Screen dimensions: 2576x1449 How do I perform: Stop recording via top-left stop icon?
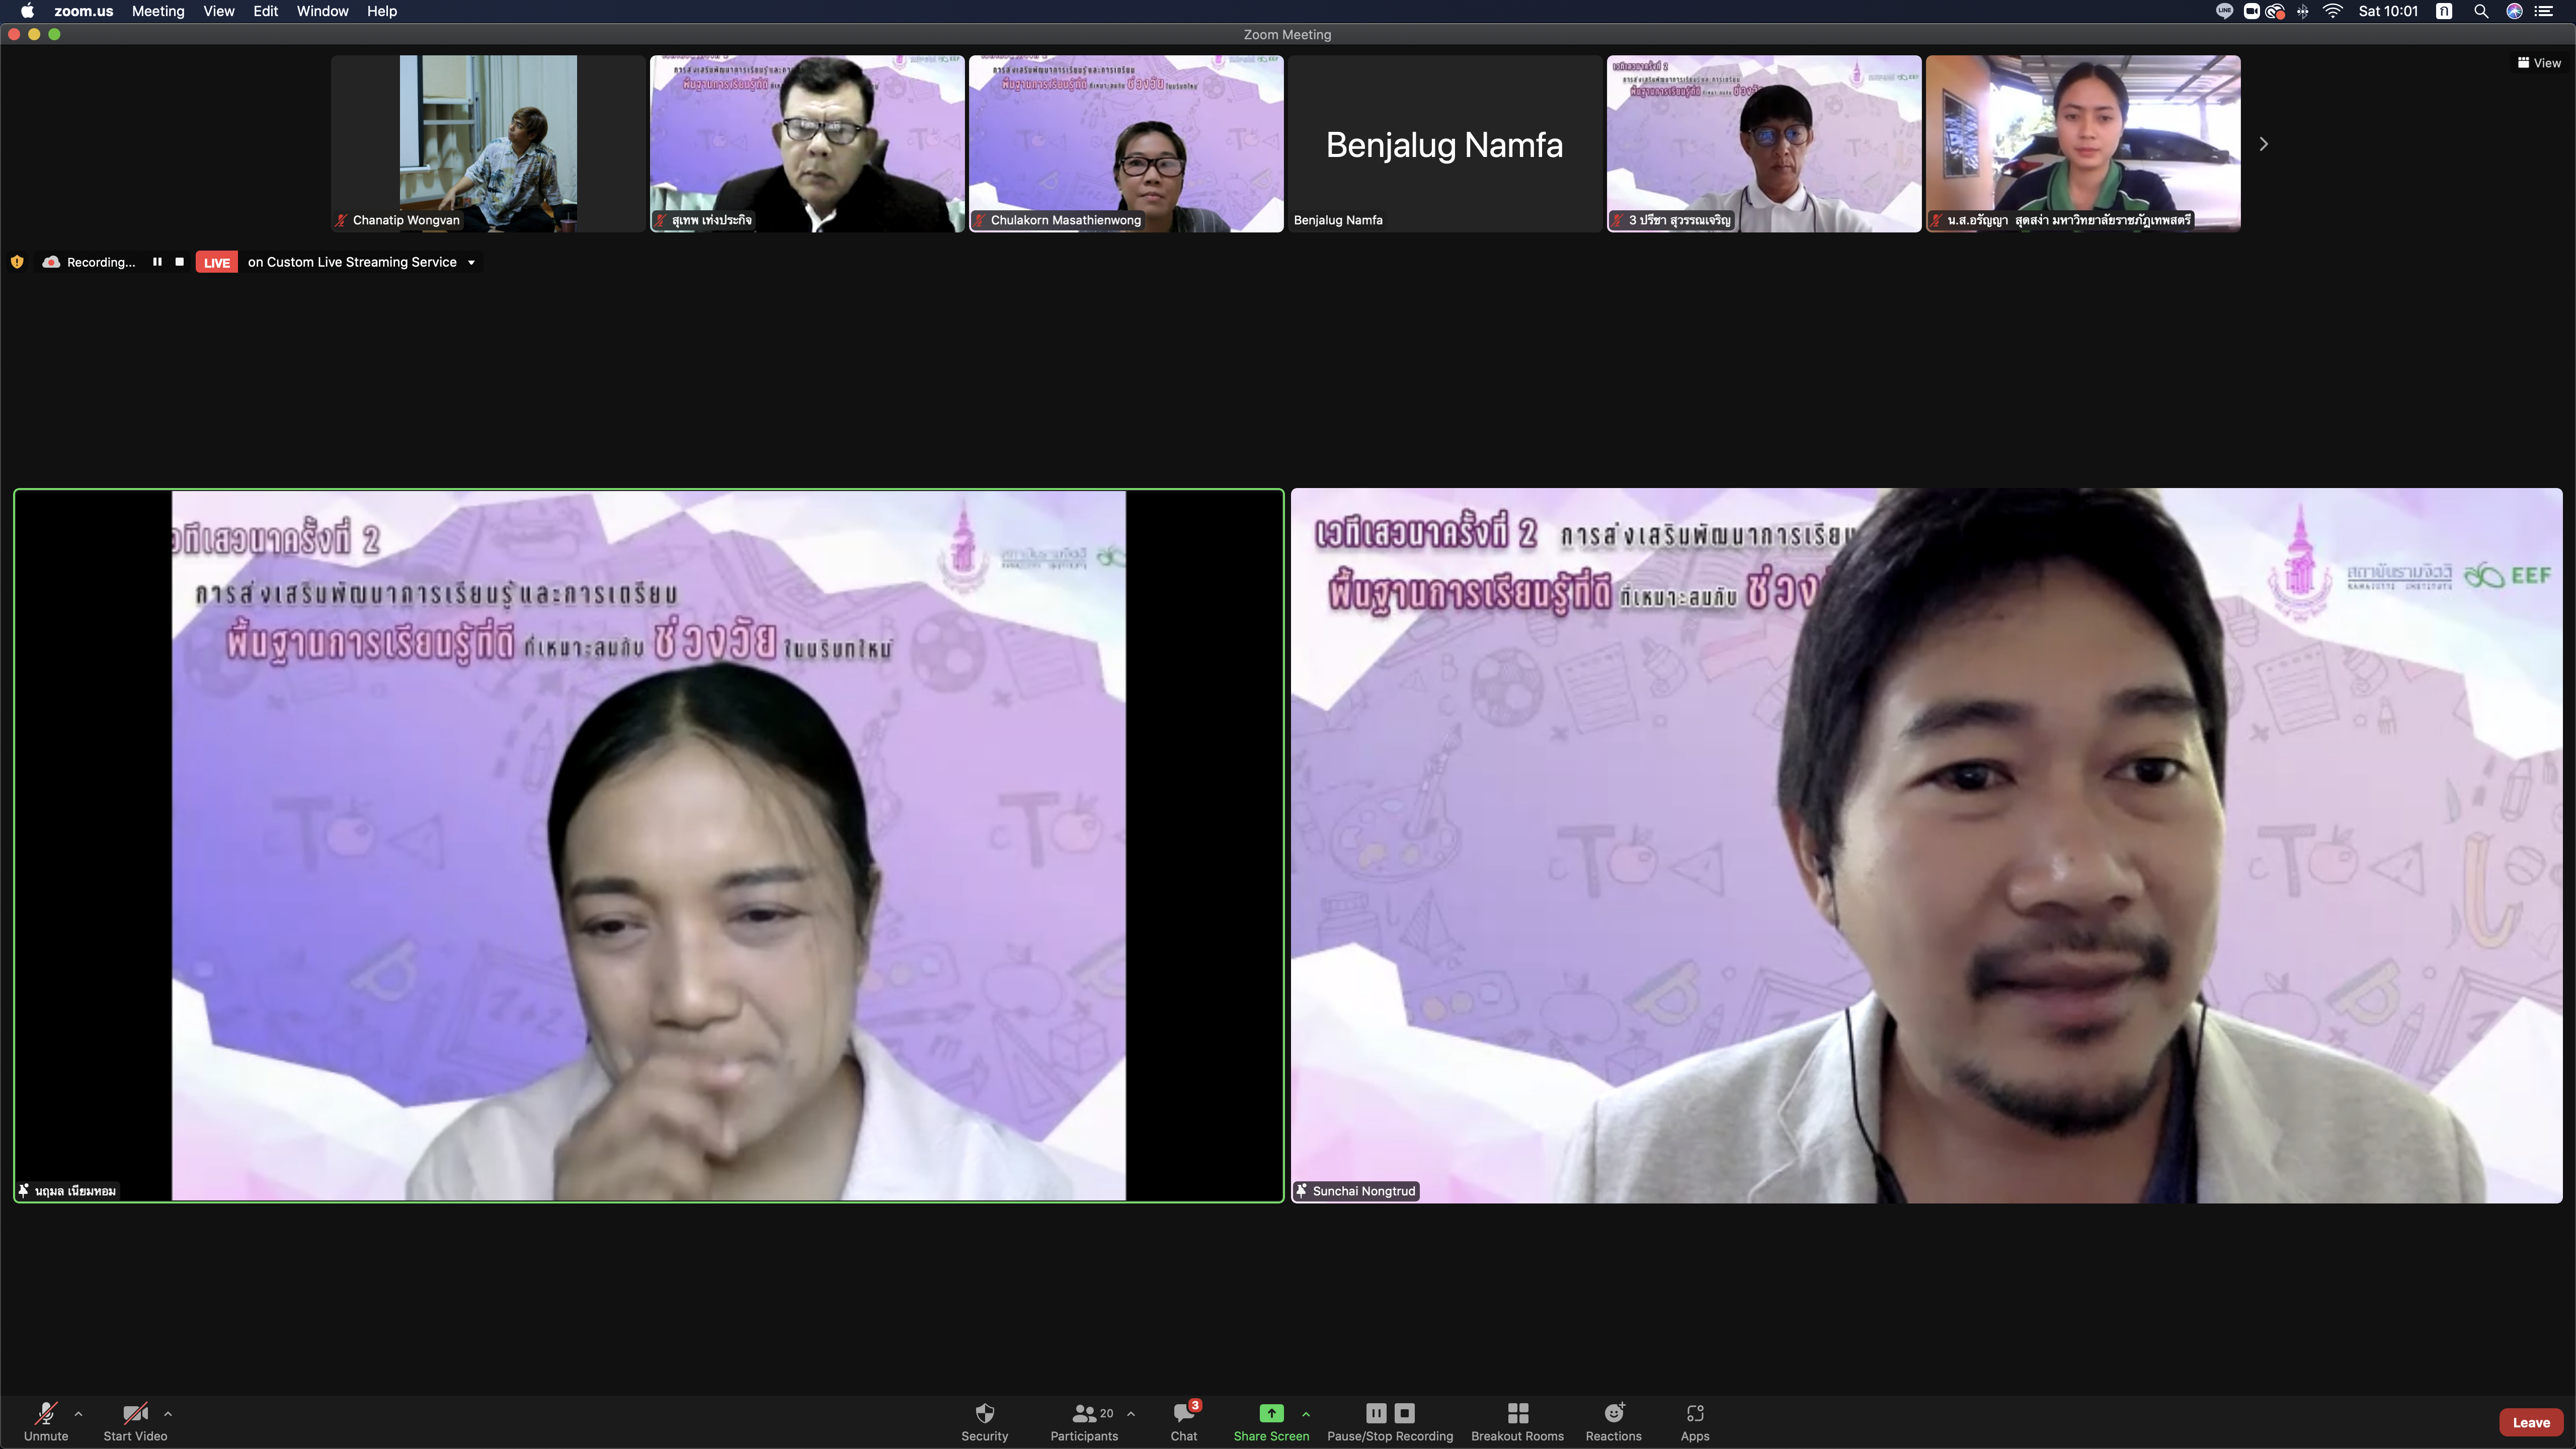(x=180, y=262)
